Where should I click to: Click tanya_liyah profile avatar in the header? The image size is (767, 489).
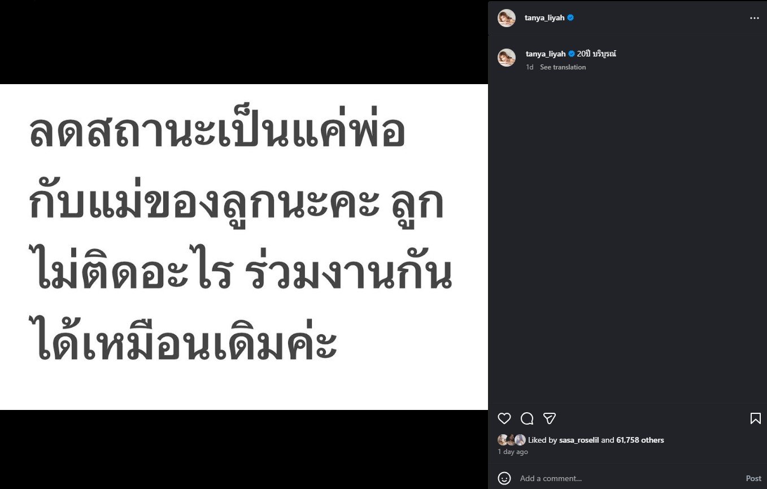tap(507, 18)
